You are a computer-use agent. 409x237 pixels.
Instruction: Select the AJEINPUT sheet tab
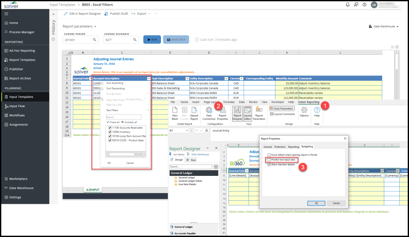[93, 190]
